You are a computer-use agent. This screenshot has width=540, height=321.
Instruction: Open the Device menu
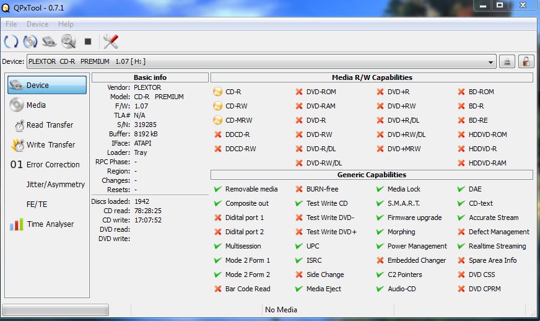coord(38,24)
